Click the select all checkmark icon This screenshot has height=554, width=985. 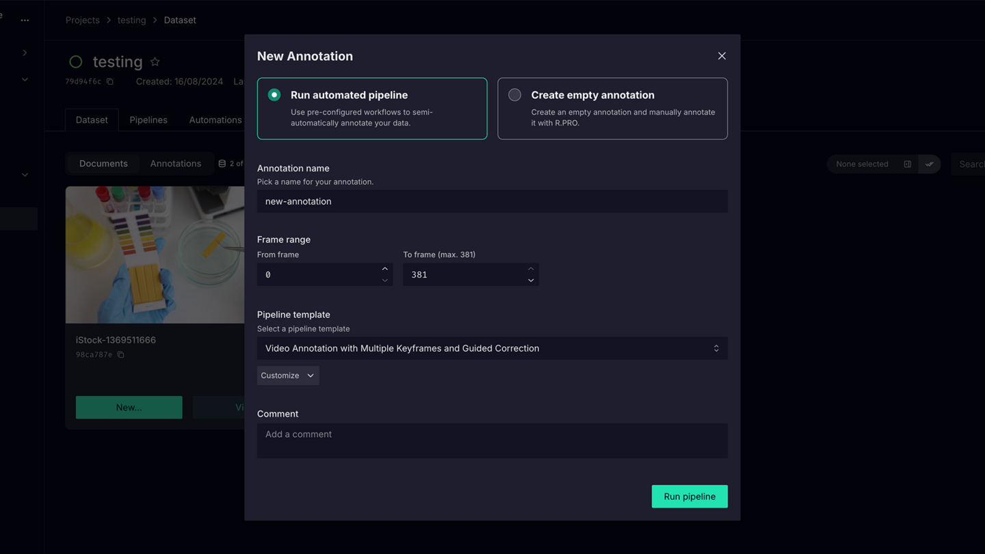tap(929, 164)
